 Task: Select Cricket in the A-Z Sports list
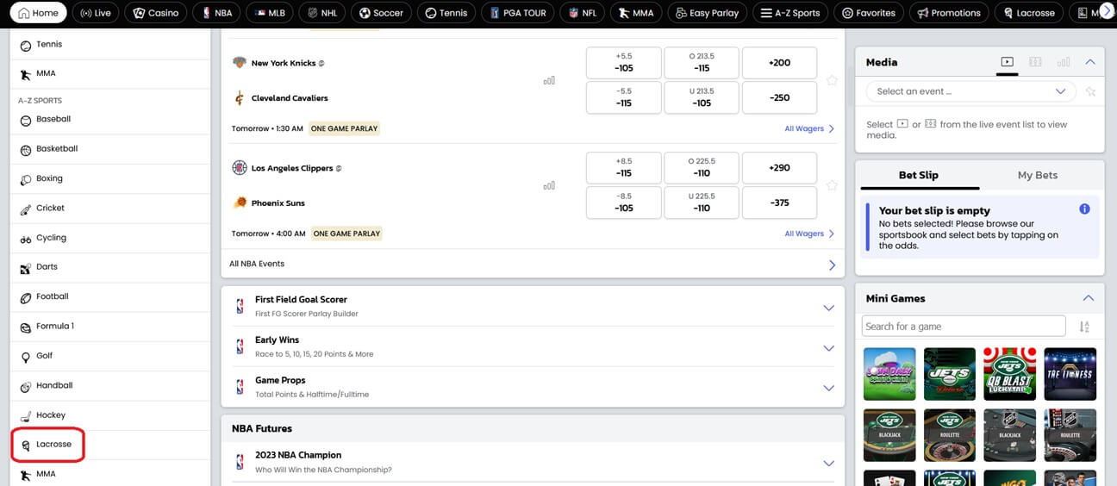(110, 209)
